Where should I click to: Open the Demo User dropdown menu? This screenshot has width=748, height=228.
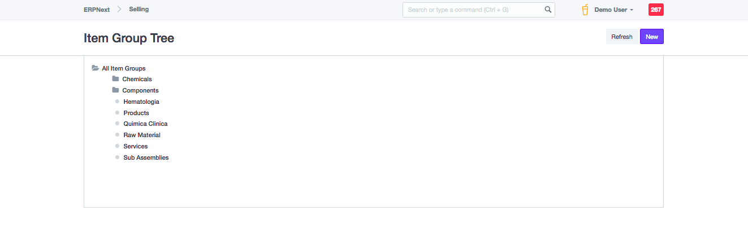pyautogui.click(x=613, y=10)
